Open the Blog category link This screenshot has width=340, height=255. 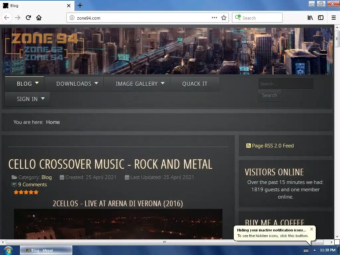click(46, 177)
